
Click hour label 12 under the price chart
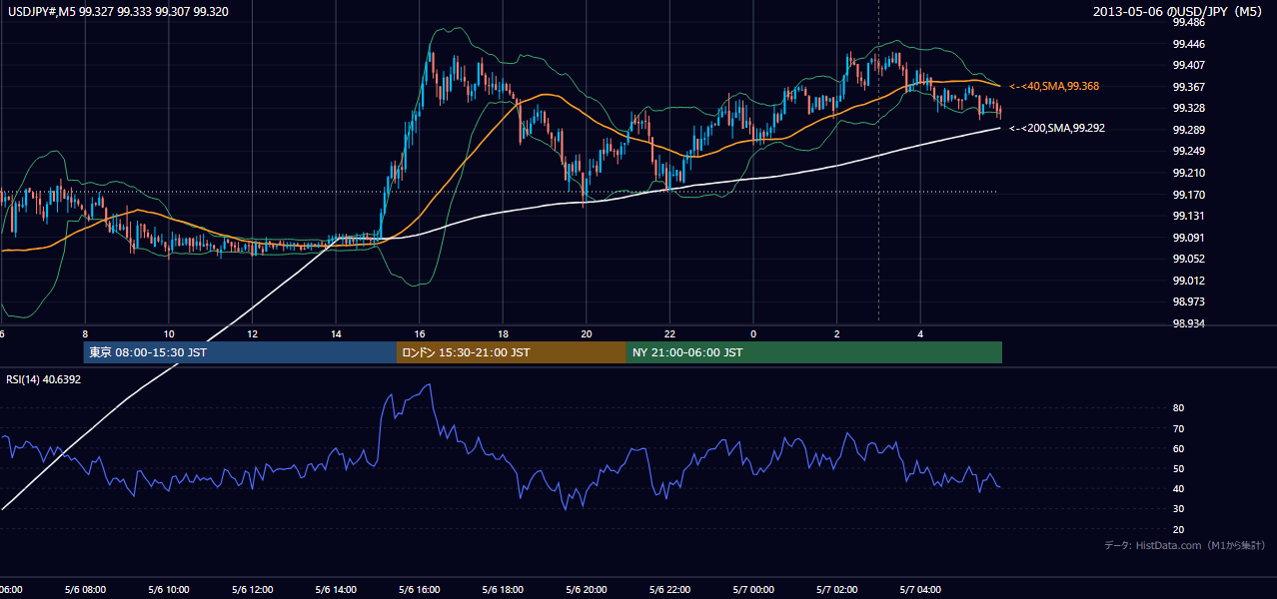click(x=253, y=334)
